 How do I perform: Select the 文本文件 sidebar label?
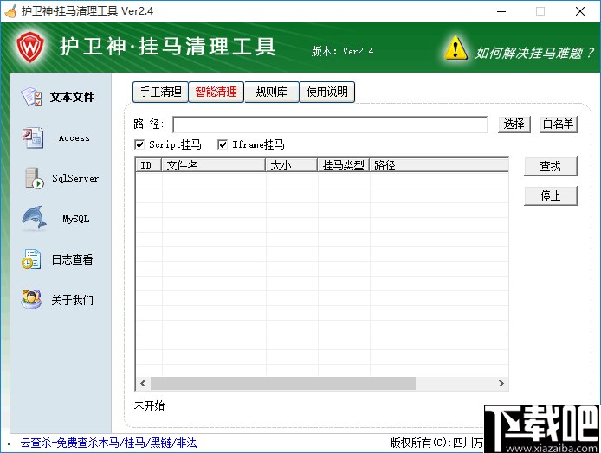tap(72, 97)
